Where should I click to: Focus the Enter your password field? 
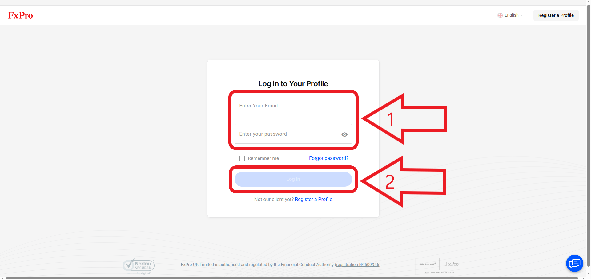click(293, 134)
